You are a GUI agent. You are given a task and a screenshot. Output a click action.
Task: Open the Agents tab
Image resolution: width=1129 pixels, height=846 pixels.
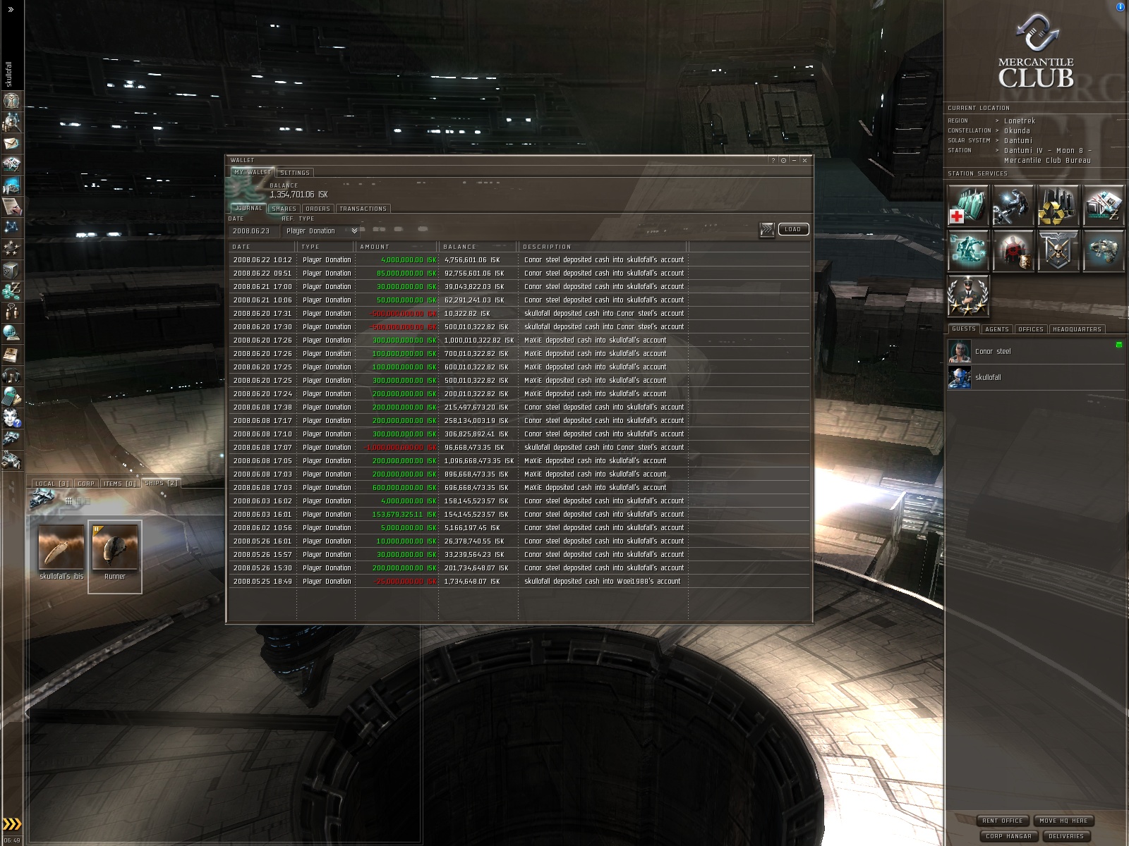coord(997,329)
